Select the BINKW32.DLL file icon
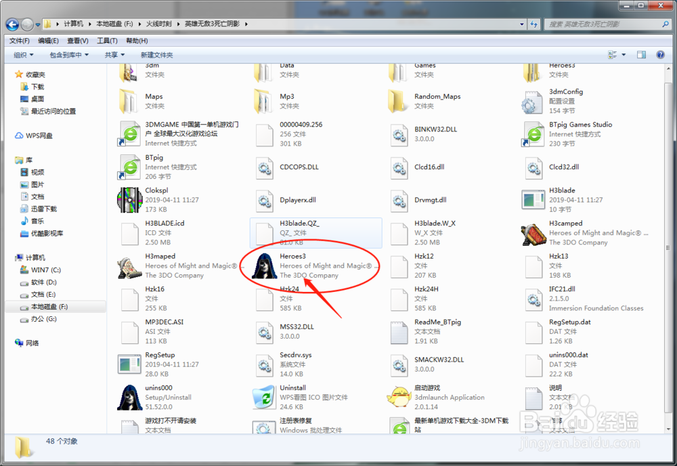677x466 pixels. coord(399,135)
